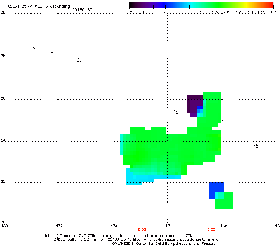Click the longitude label -177
This screenshot has width=280, height=246.
pyautogui.click(x=58, y=226)
